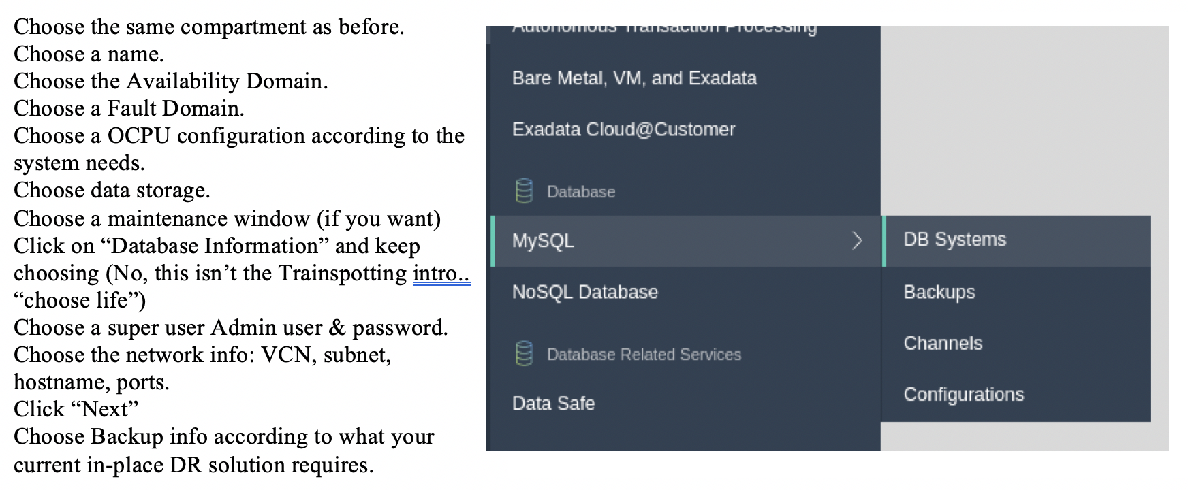Screen dimensions: 1188x490
Task: Click the partially visible Autonomous Transaction Processing item
Action: pos(663,29)
